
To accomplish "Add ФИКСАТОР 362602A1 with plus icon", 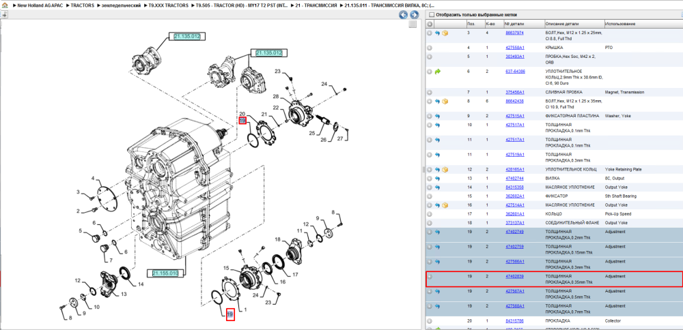I will [x=430, y=196].
